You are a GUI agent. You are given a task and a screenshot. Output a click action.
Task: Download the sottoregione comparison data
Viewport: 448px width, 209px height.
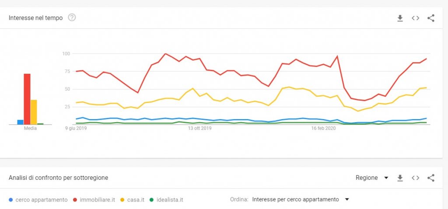[400, 178]
